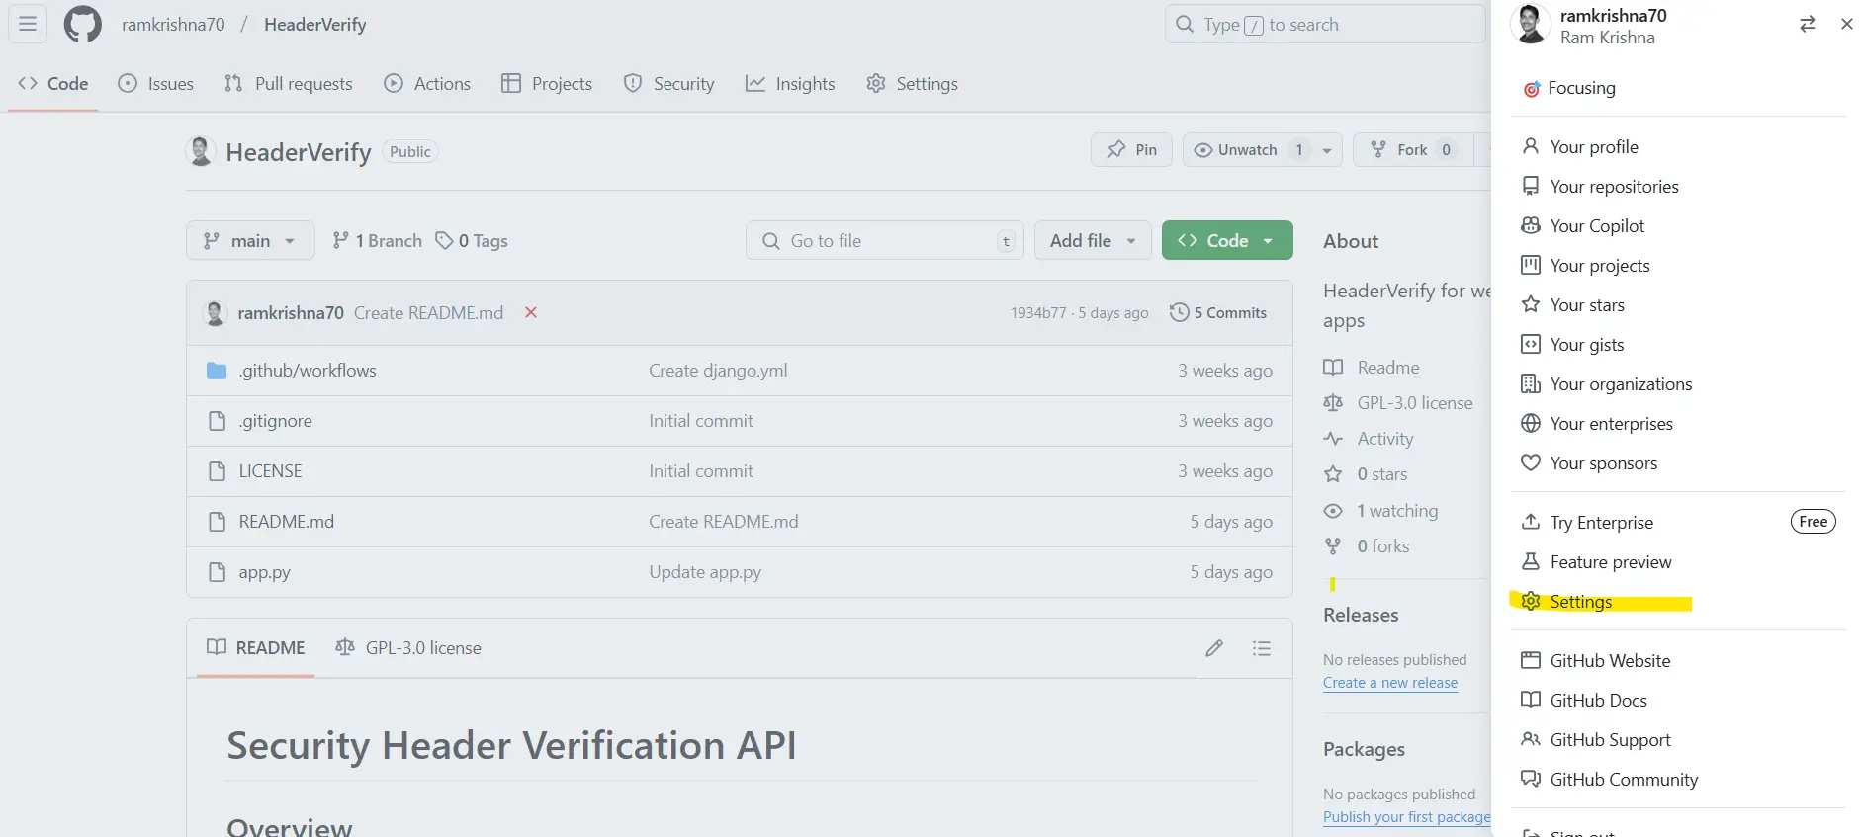1861x837 pixels.
Task: Expand the Add file dropdown
Action: coord(1092,241)
